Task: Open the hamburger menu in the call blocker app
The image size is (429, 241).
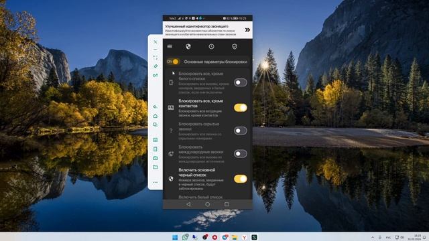Action: pos(170,46)
